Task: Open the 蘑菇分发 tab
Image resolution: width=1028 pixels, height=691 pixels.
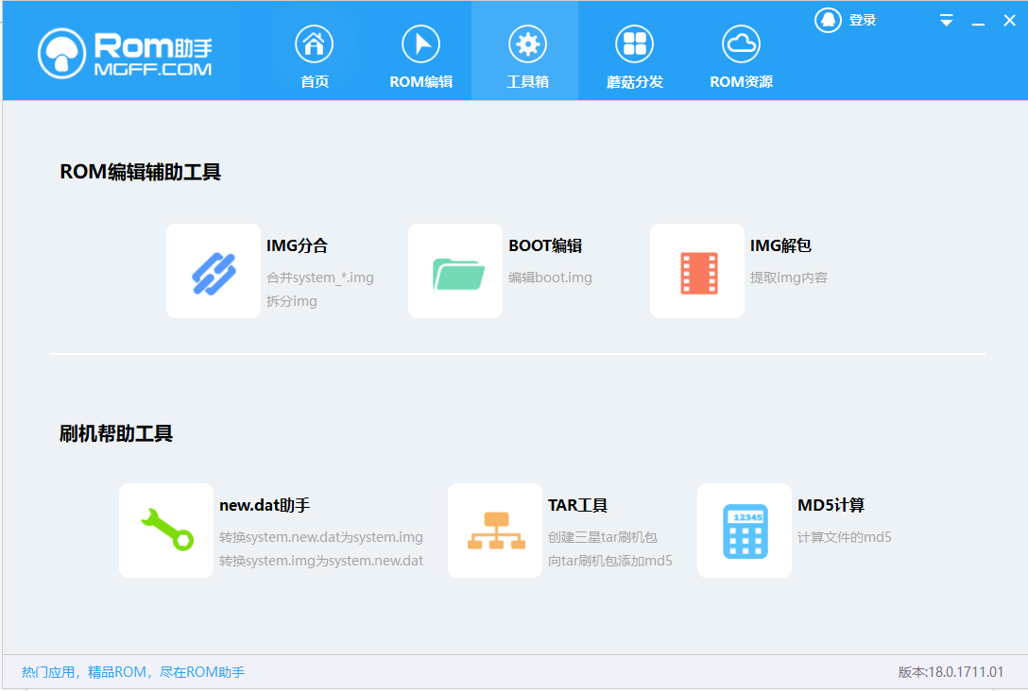Action: 634,56
